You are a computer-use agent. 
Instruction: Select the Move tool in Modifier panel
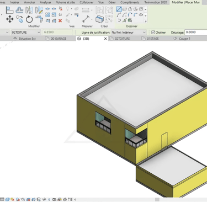click(10, 19)
